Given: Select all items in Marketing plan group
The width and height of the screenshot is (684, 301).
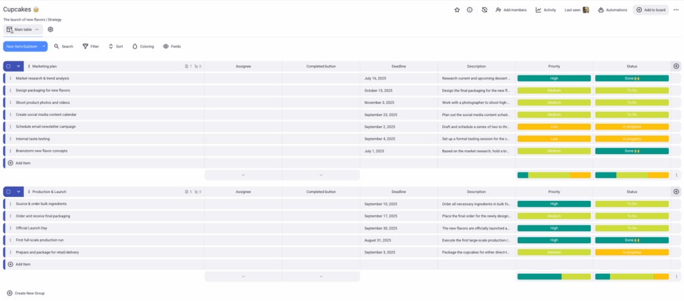Looking at the screenshot, I should tap(8, 66).
